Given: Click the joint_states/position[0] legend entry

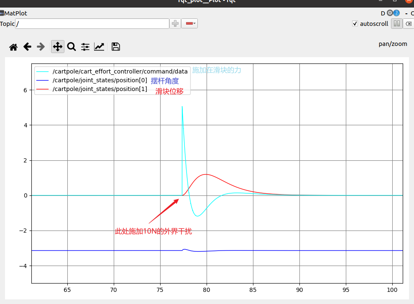Looking at the screenshot, I should (x=92, y=80).
